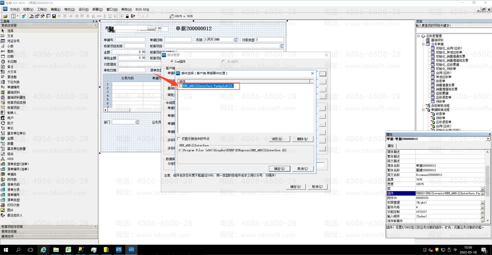This screenshot has width=492, height=255.
Task: Choose the 日期 date field tool
Action: (10, 57)
